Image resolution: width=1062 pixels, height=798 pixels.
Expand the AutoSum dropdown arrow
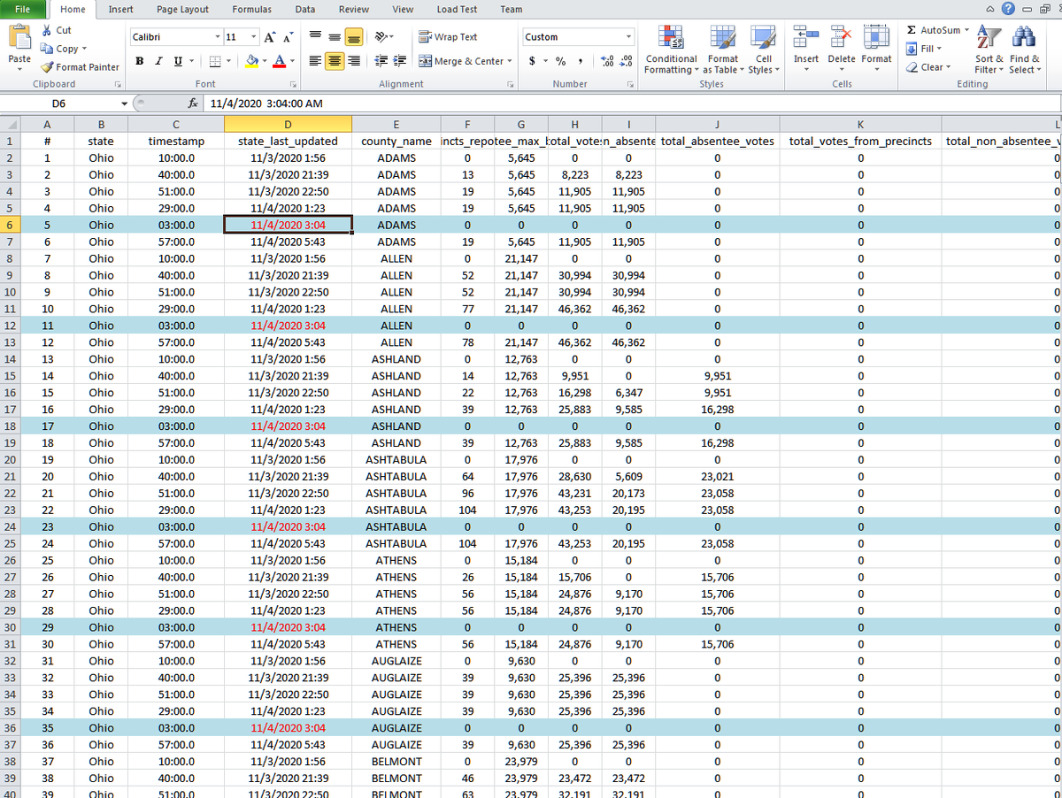(966, 30)
